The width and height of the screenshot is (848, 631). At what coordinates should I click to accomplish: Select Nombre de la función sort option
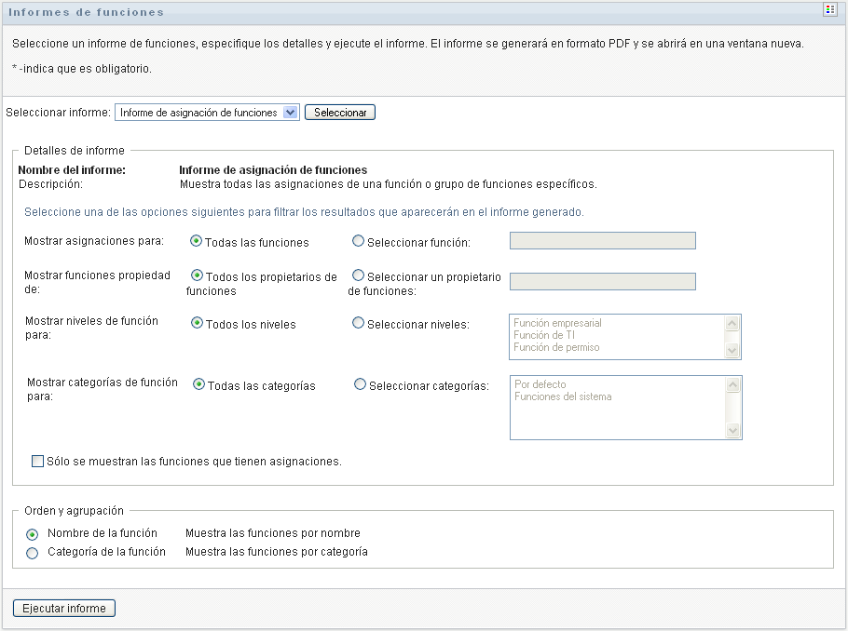33,535
